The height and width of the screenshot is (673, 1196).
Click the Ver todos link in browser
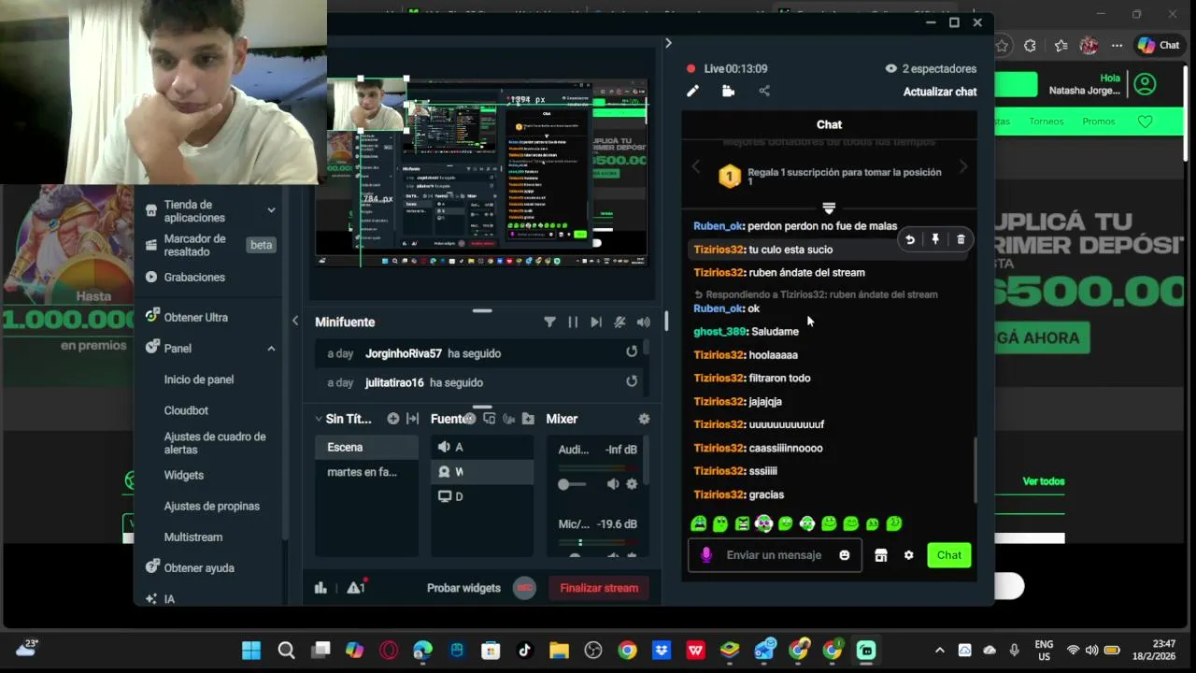pyautogui.click(x=1044, y=481)
